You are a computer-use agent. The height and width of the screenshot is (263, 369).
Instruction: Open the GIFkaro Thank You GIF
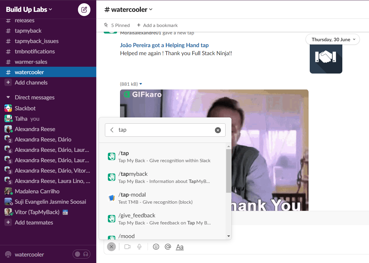click(214, 150)
